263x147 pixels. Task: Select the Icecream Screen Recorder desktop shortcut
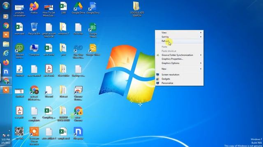(x=34, y=136)
